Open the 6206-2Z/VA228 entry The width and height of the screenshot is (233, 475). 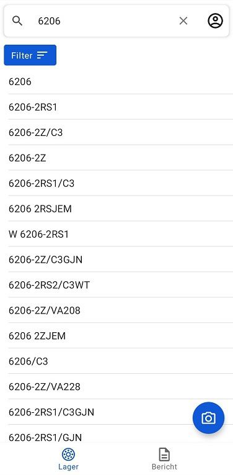pos(121,387)
